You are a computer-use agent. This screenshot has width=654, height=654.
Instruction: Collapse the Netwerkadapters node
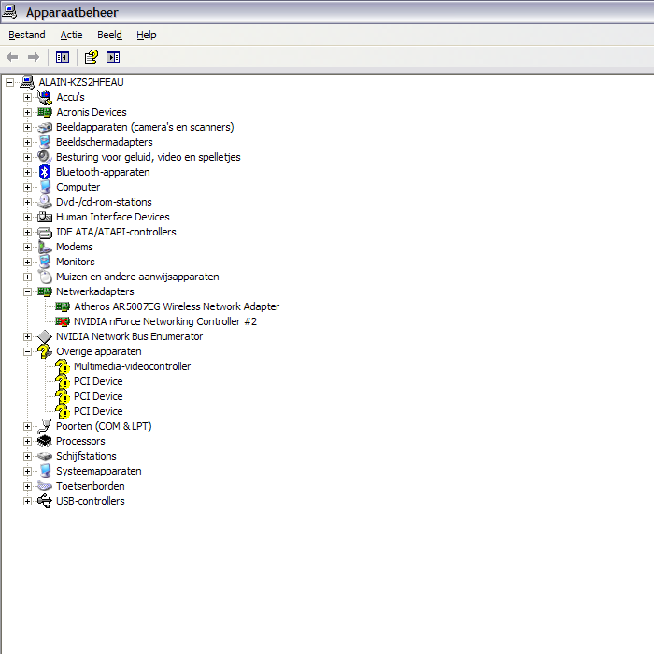(x=27, y=291)
